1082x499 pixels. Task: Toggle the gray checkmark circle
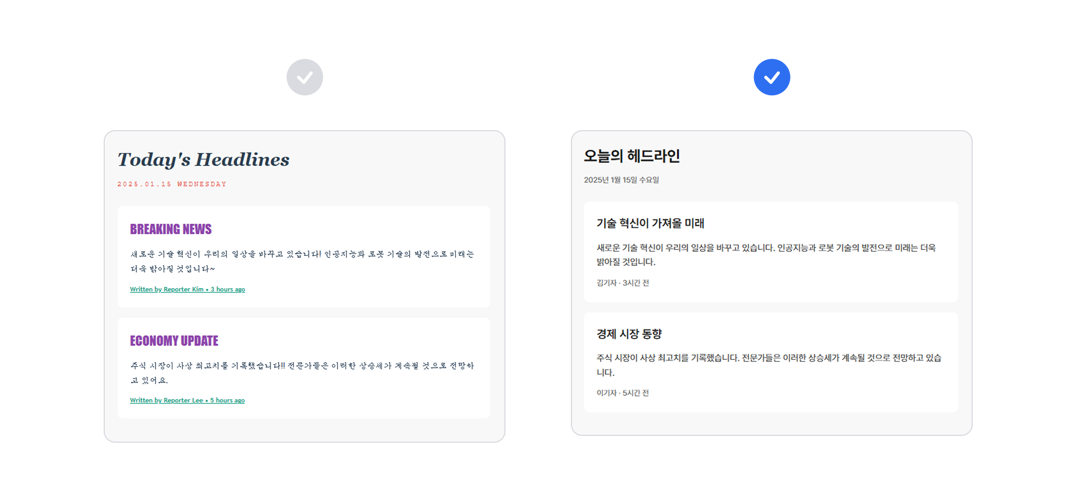coord(304,77)
